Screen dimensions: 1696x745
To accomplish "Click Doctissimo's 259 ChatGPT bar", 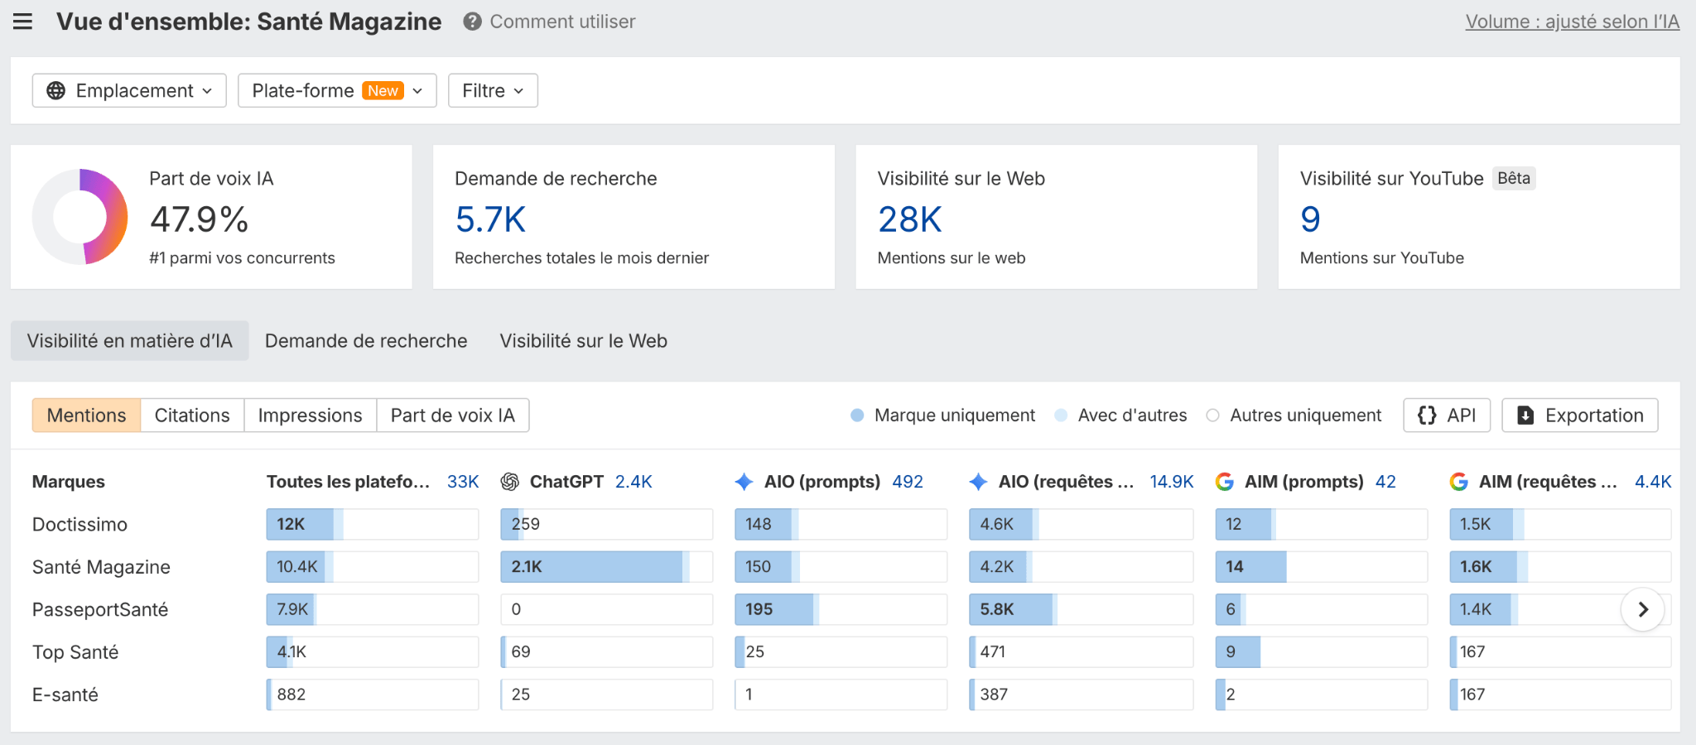I will [x=607, y=524].
